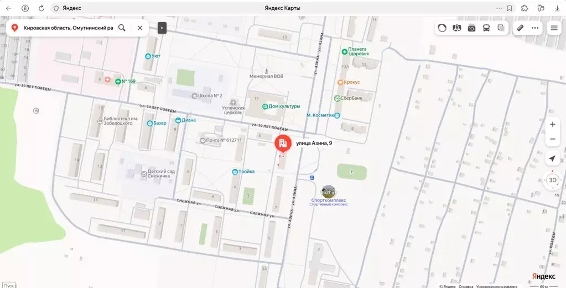
Task: Click the site protection shield icon
Action: pyautogui.click(x=56, y=8)
